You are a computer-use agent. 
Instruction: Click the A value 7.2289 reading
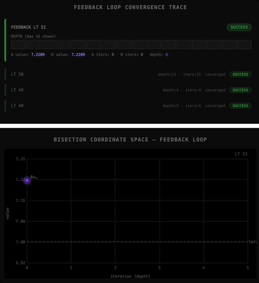pyautogui.click(x=28, y=55)
